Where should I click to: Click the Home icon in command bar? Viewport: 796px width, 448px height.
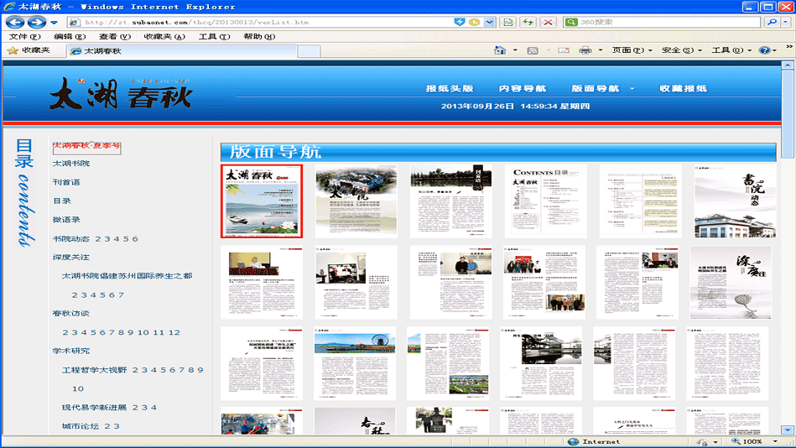[x=500, y=50]
